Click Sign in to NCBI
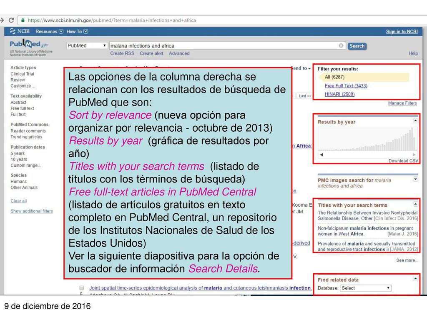 point(402,32)
